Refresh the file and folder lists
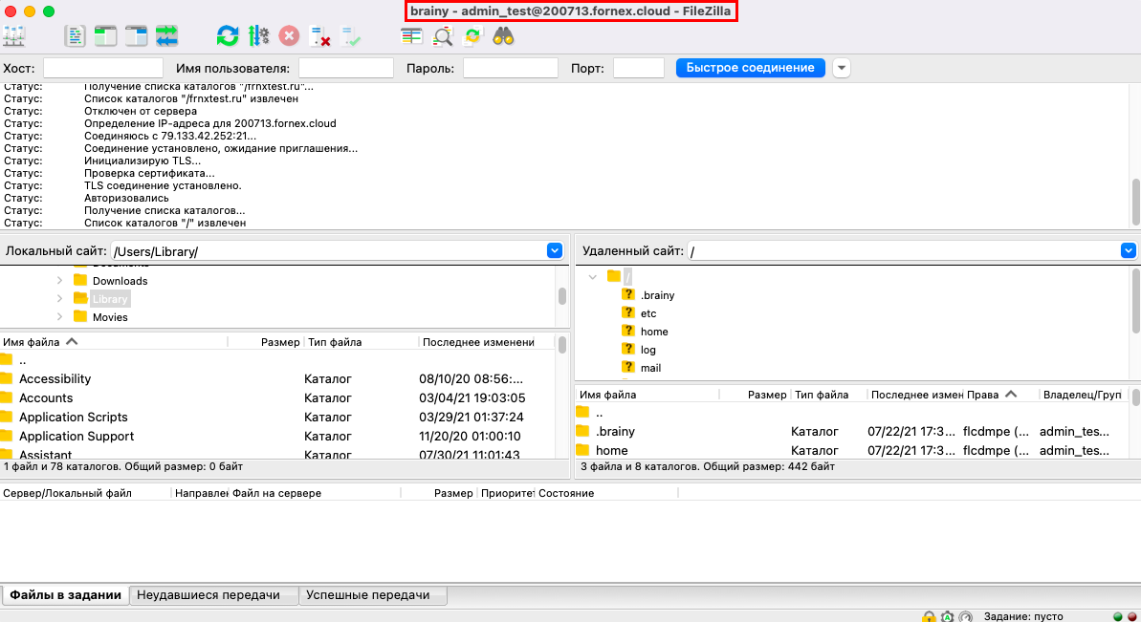This screenshot has width=1141, height=622. pyautogui.click(x=228, y=35)
